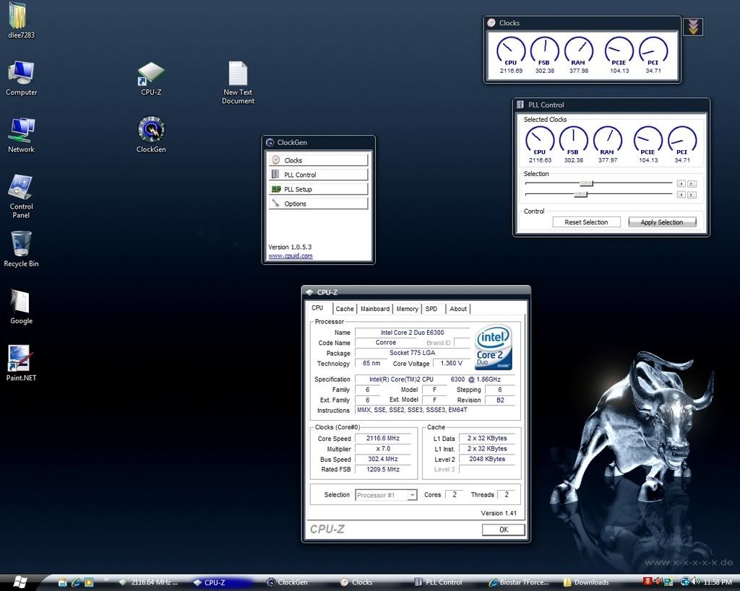Select the CPU-Z desktop shortcut
The height and width of the screenshot is (591, 740).
coord(151,79)
